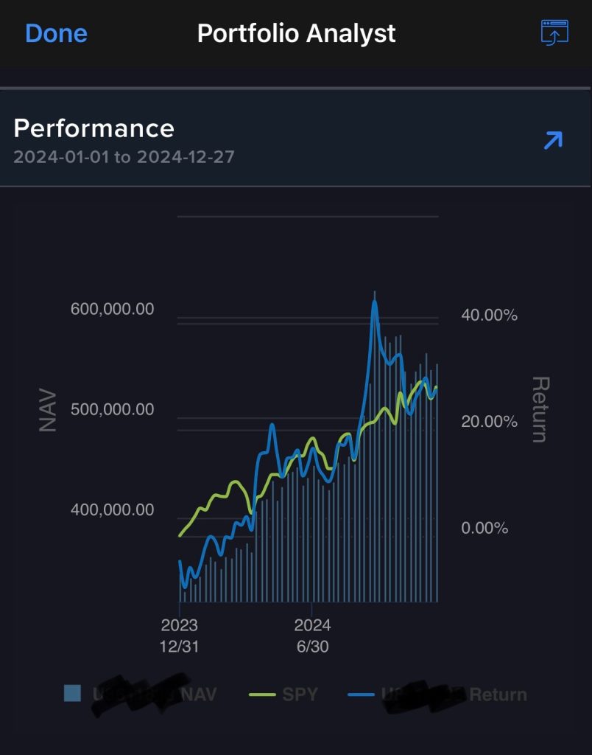The image size is (592, 755).
Task: Tap the Portfolio Analyst title
Action: 296,33
